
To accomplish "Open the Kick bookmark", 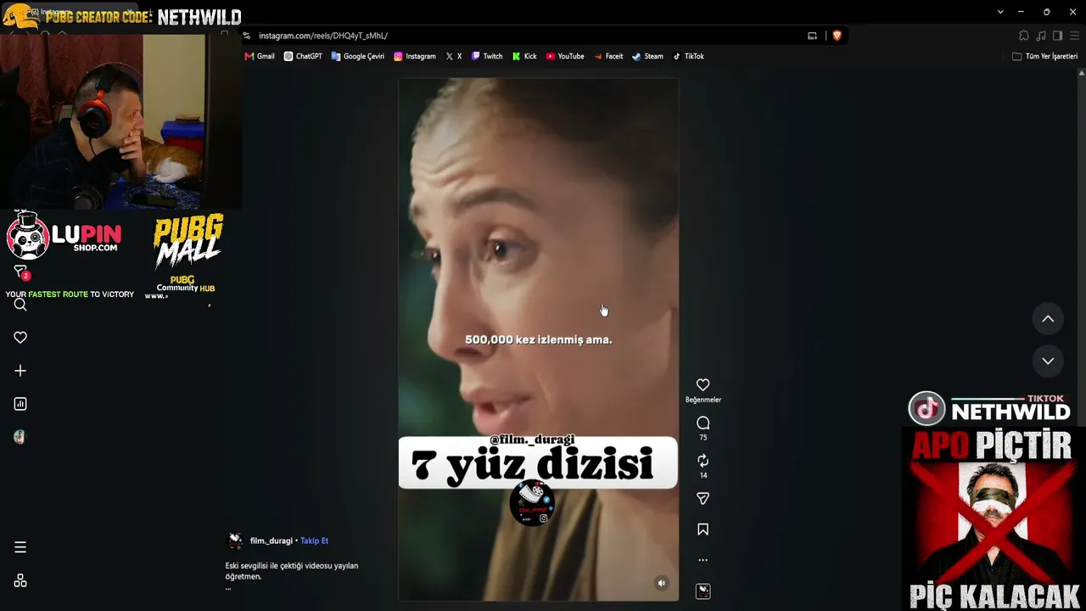I will pos(524,56).
